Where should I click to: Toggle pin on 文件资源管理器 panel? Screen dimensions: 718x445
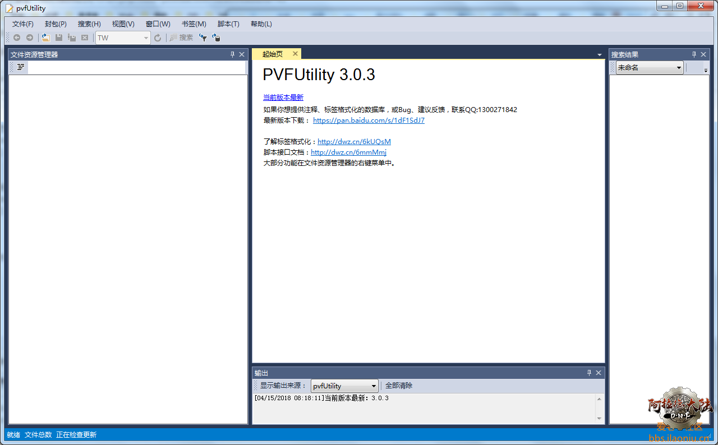(x=233, y=54)
